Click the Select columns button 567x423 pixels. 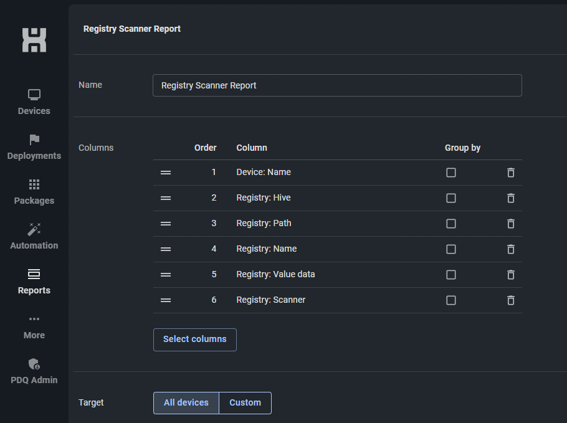pos(195,340)
